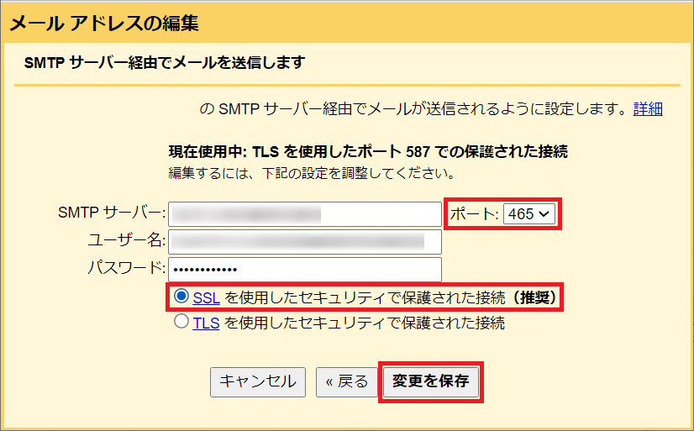
Task: Select the SSL secured connection radio button
Action: pyautogui.click(x=181, y=297)
